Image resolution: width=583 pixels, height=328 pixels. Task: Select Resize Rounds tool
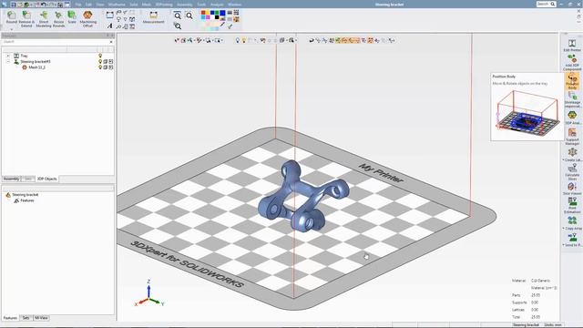[58, 18]
